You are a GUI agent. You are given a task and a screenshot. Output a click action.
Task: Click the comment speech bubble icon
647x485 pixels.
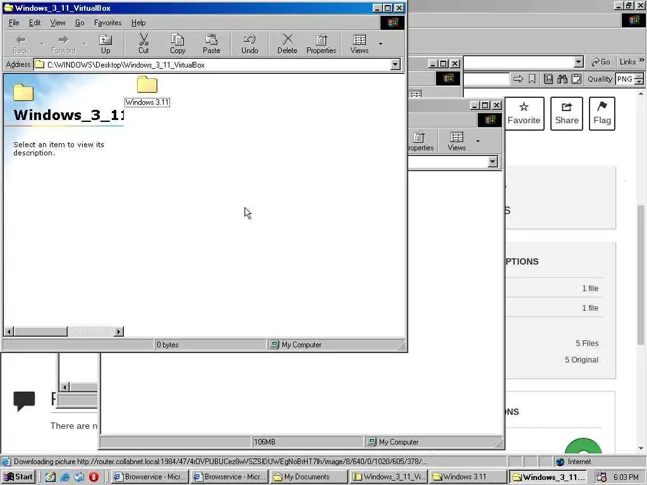pos(24,401)
